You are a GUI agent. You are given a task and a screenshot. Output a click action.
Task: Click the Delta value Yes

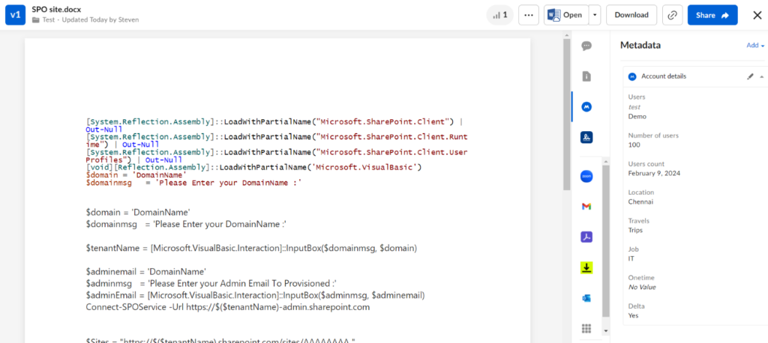tap(633, 315)
